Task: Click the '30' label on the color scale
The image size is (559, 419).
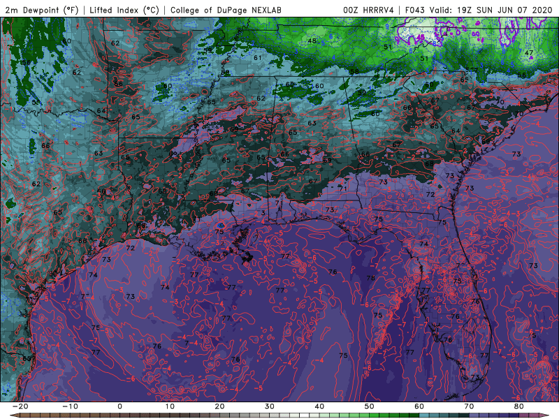Action: point(270,406)
